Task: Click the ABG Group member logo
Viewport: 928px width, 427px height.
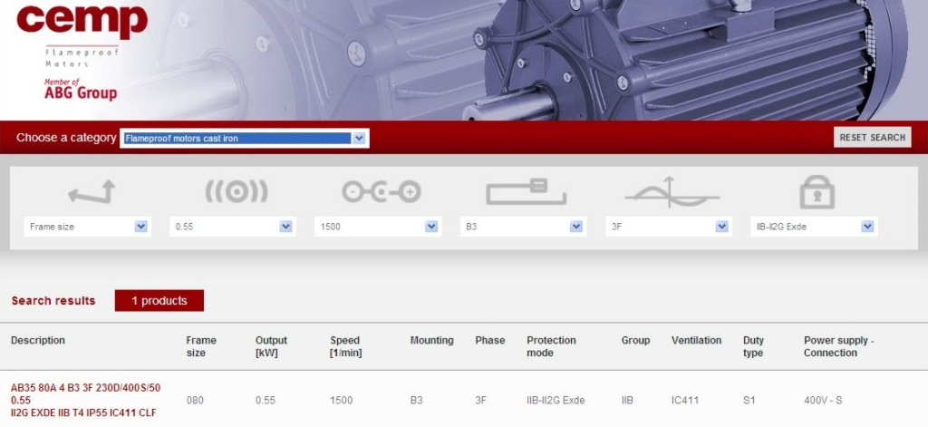Action: (x=81, y=90)
